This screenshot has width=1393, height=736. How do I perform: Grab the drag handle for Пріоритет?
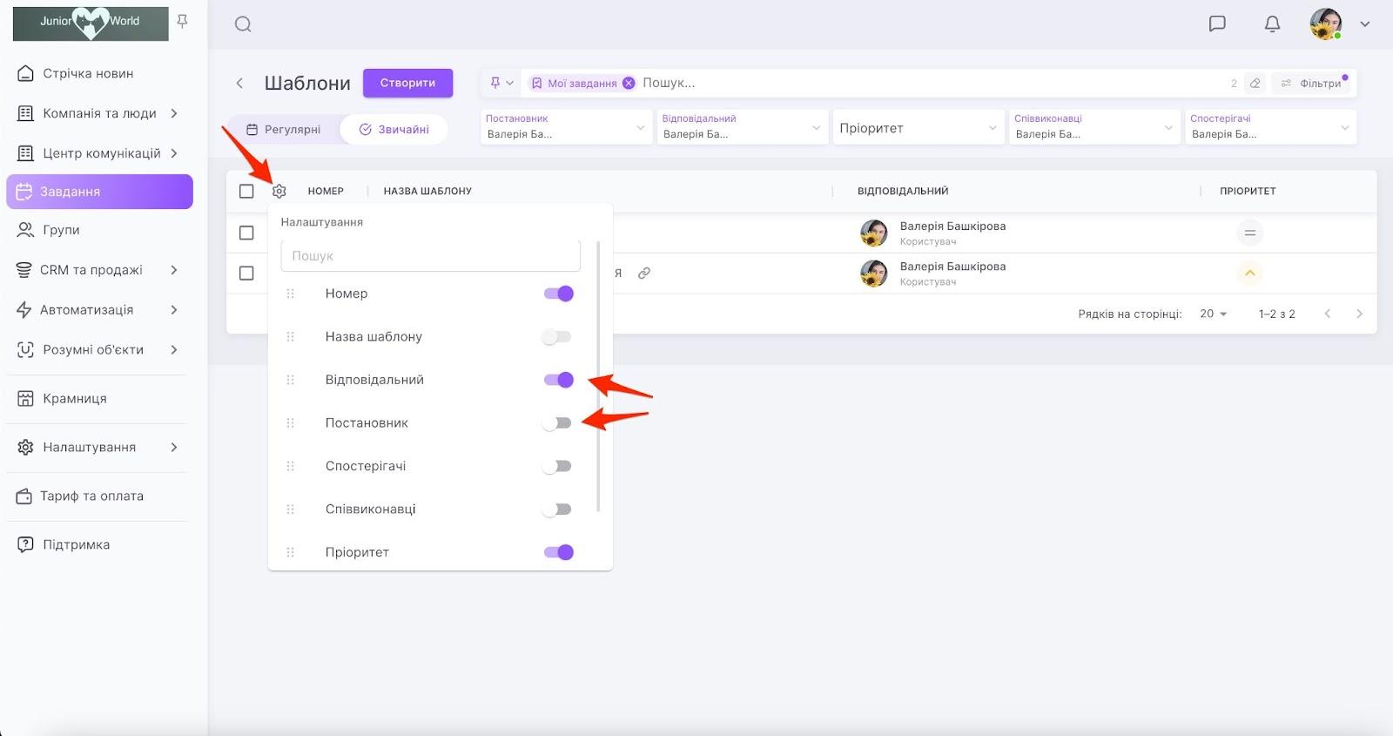(291, 552)
